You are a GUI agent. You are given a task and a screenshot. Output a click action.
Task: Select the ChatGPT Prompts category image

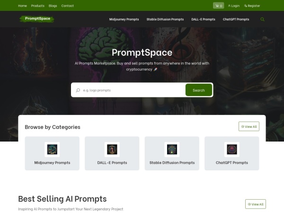(x=232, y=150)
